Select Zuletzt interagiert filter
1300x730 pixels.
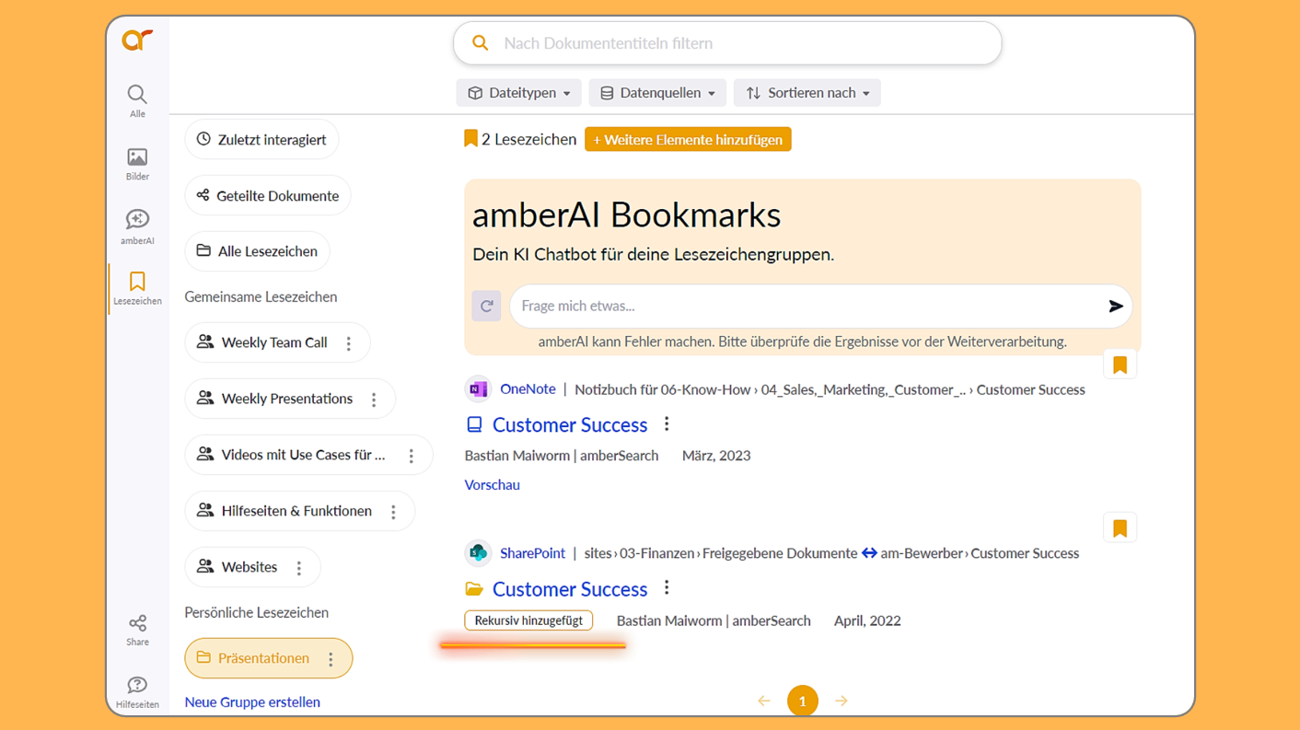pos(261,140)
